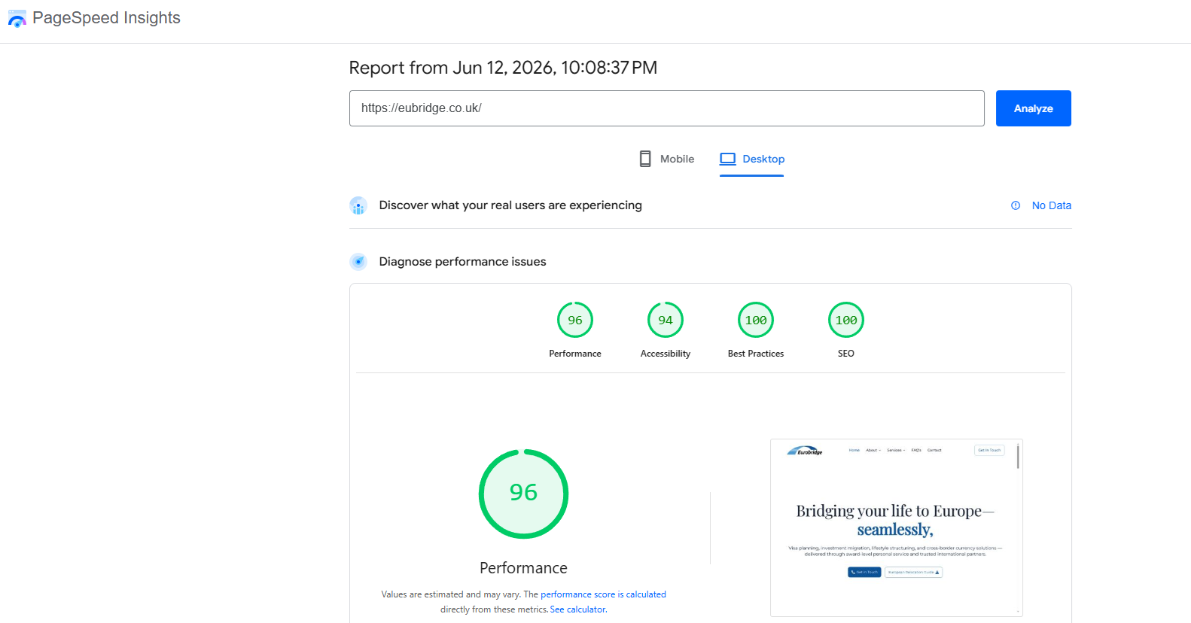Viewport: 1191px width, 623px height.
Task: Jump to the Performance 96 score gauge
Action: click(575, 321)
